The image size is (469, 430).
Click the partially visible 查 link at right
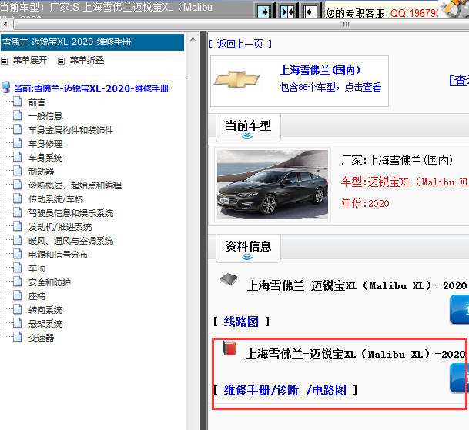point(459,81)
